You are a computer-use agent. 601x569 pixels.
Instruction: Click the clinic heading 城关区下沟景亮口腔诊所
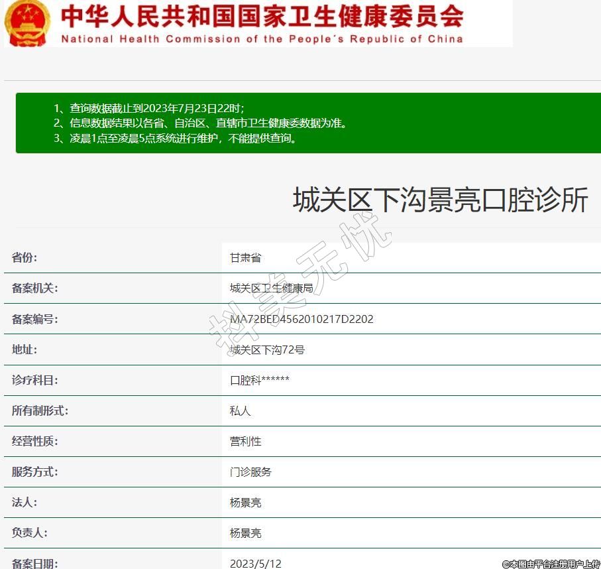(x=440, y=200)
